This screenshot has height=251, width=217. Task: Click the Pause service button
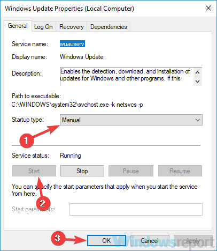click(131, 171)
